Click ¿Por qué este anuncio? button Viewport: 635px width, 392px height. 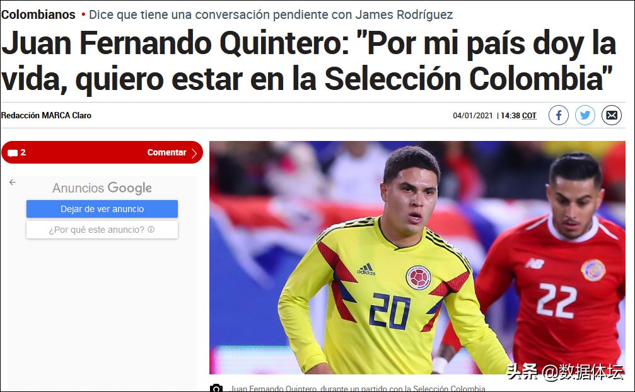pyautogui.click(x=102, y=230)
